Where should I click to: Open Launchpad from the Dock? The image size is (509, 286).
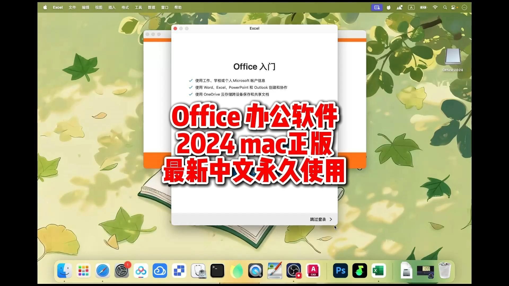pos(83,271)
